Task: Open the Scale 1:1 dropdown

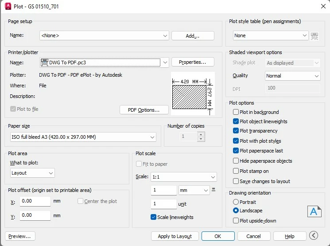Action: [184, 177]
